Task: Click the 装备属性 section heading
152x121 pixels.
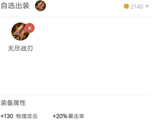Action: coord(13,103)
